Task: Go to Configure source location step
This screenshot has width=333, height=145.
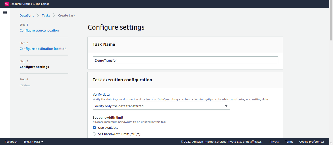Action: click(x=39, y=30)
